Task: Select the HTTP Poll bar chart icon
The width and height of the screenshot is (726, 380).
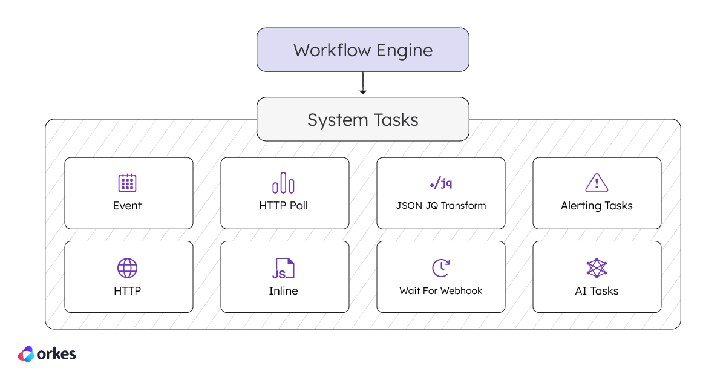Action: 284,182
